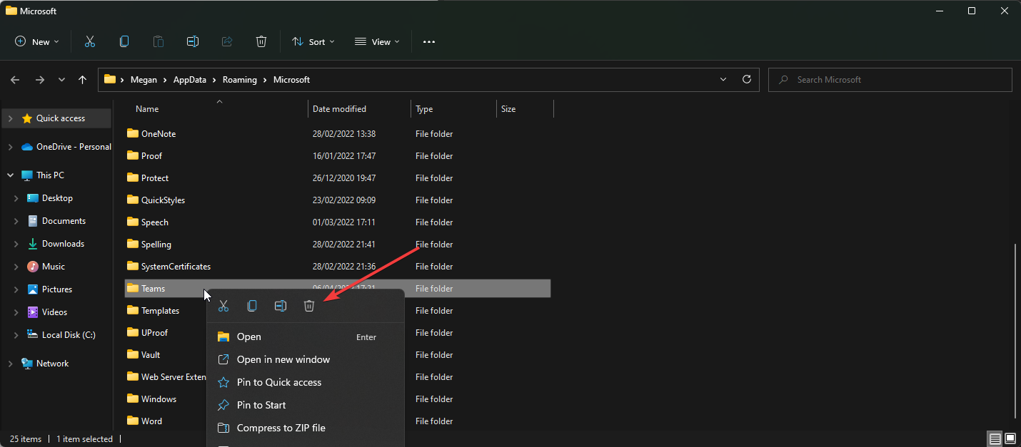1021x447 pixels.
Task: Open the View dropdown menu
Action: click(x=378, y=42)
